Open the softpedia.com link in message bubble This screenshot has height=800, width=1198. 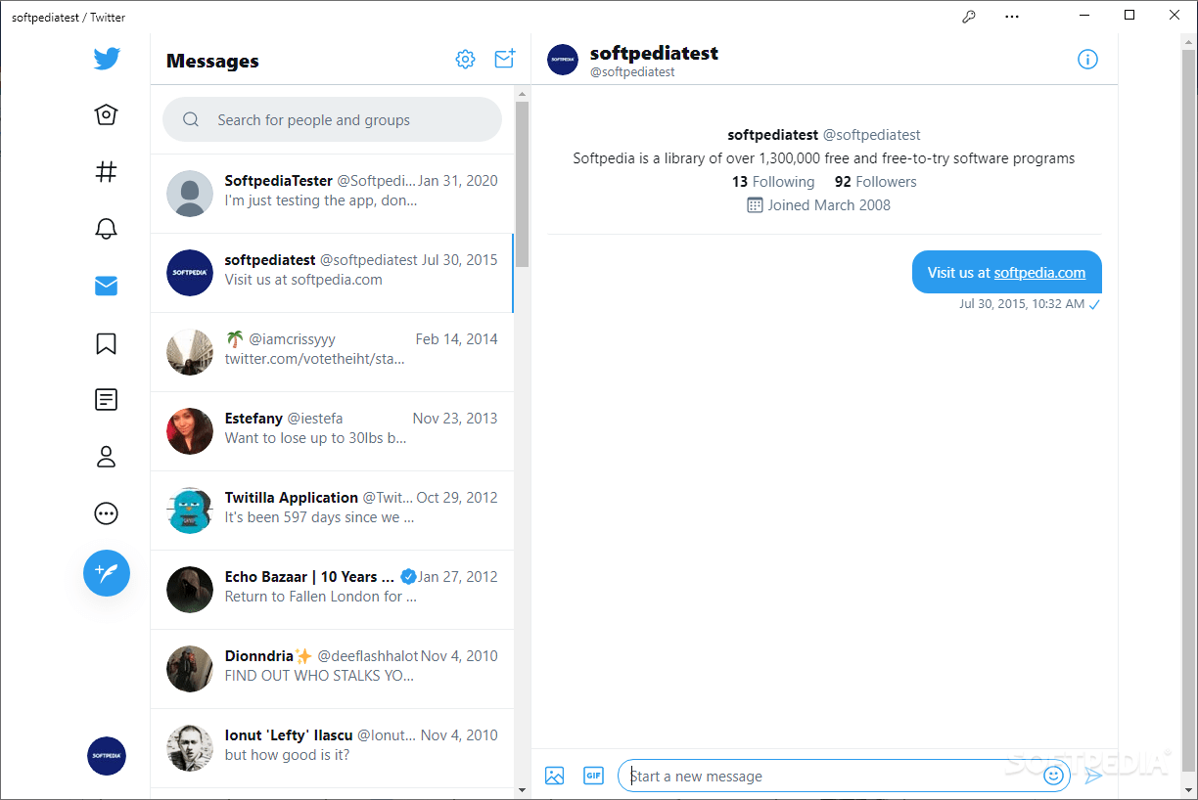[x=1039, y=273]
